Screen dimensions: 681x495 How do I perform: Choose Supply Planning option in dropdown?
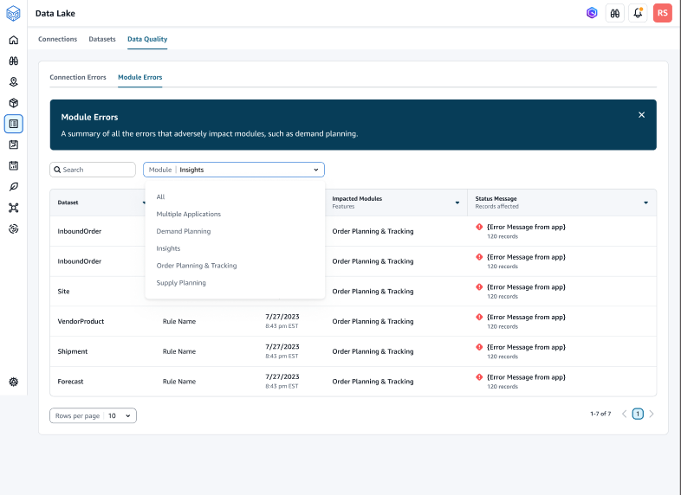(181, 283)
